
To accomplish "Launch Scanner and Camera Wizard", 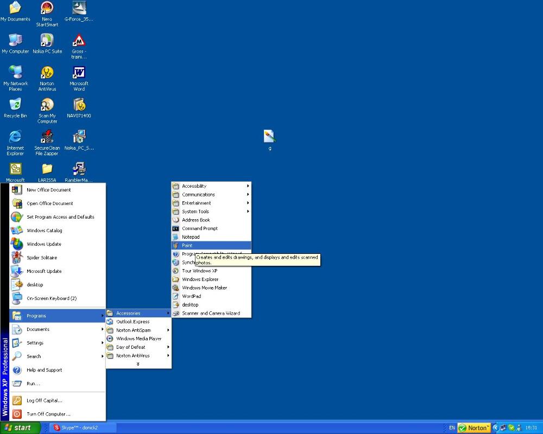I will [x=211, y=313].
